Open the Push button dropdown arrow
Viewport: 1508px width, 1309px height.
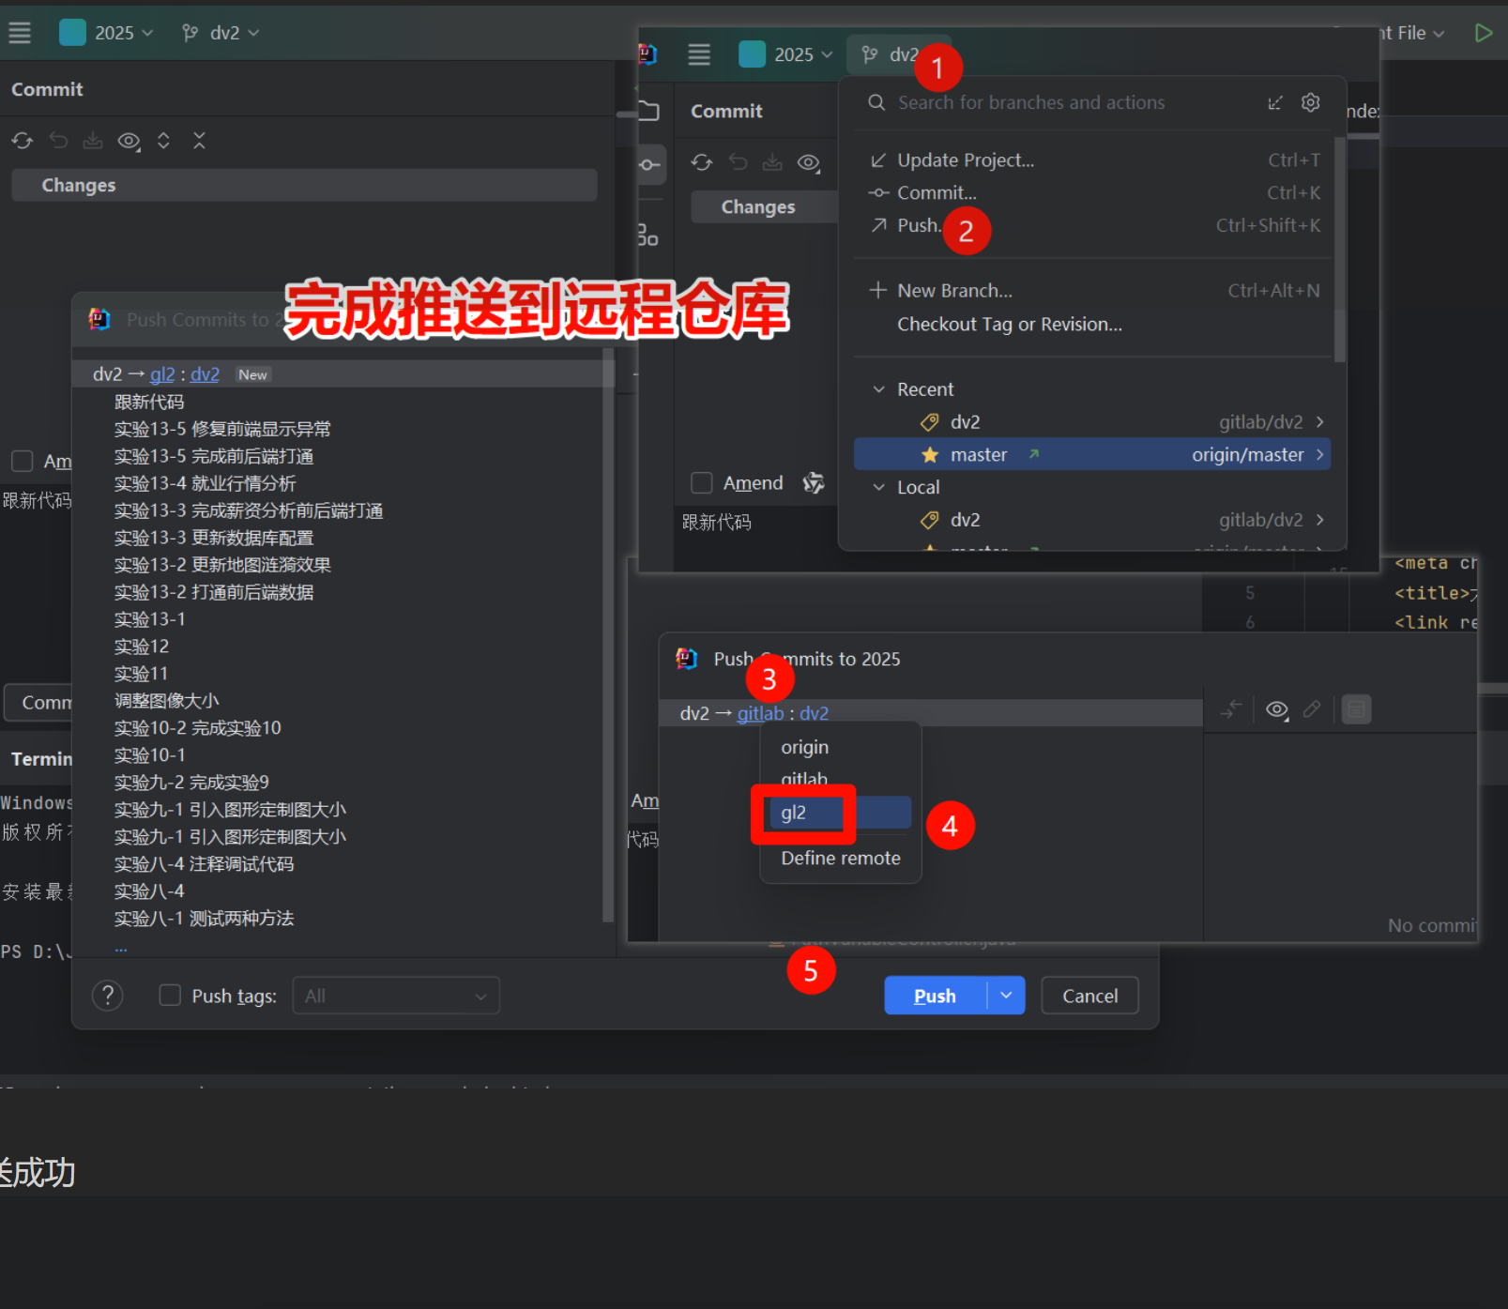point(1006,996)
